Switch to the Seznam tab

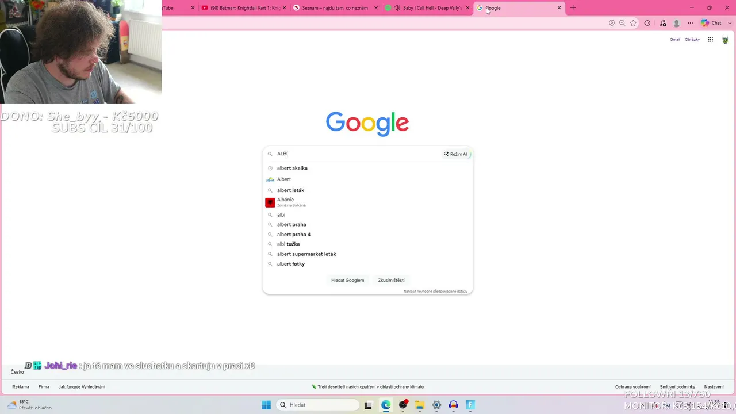coord(335,8)
